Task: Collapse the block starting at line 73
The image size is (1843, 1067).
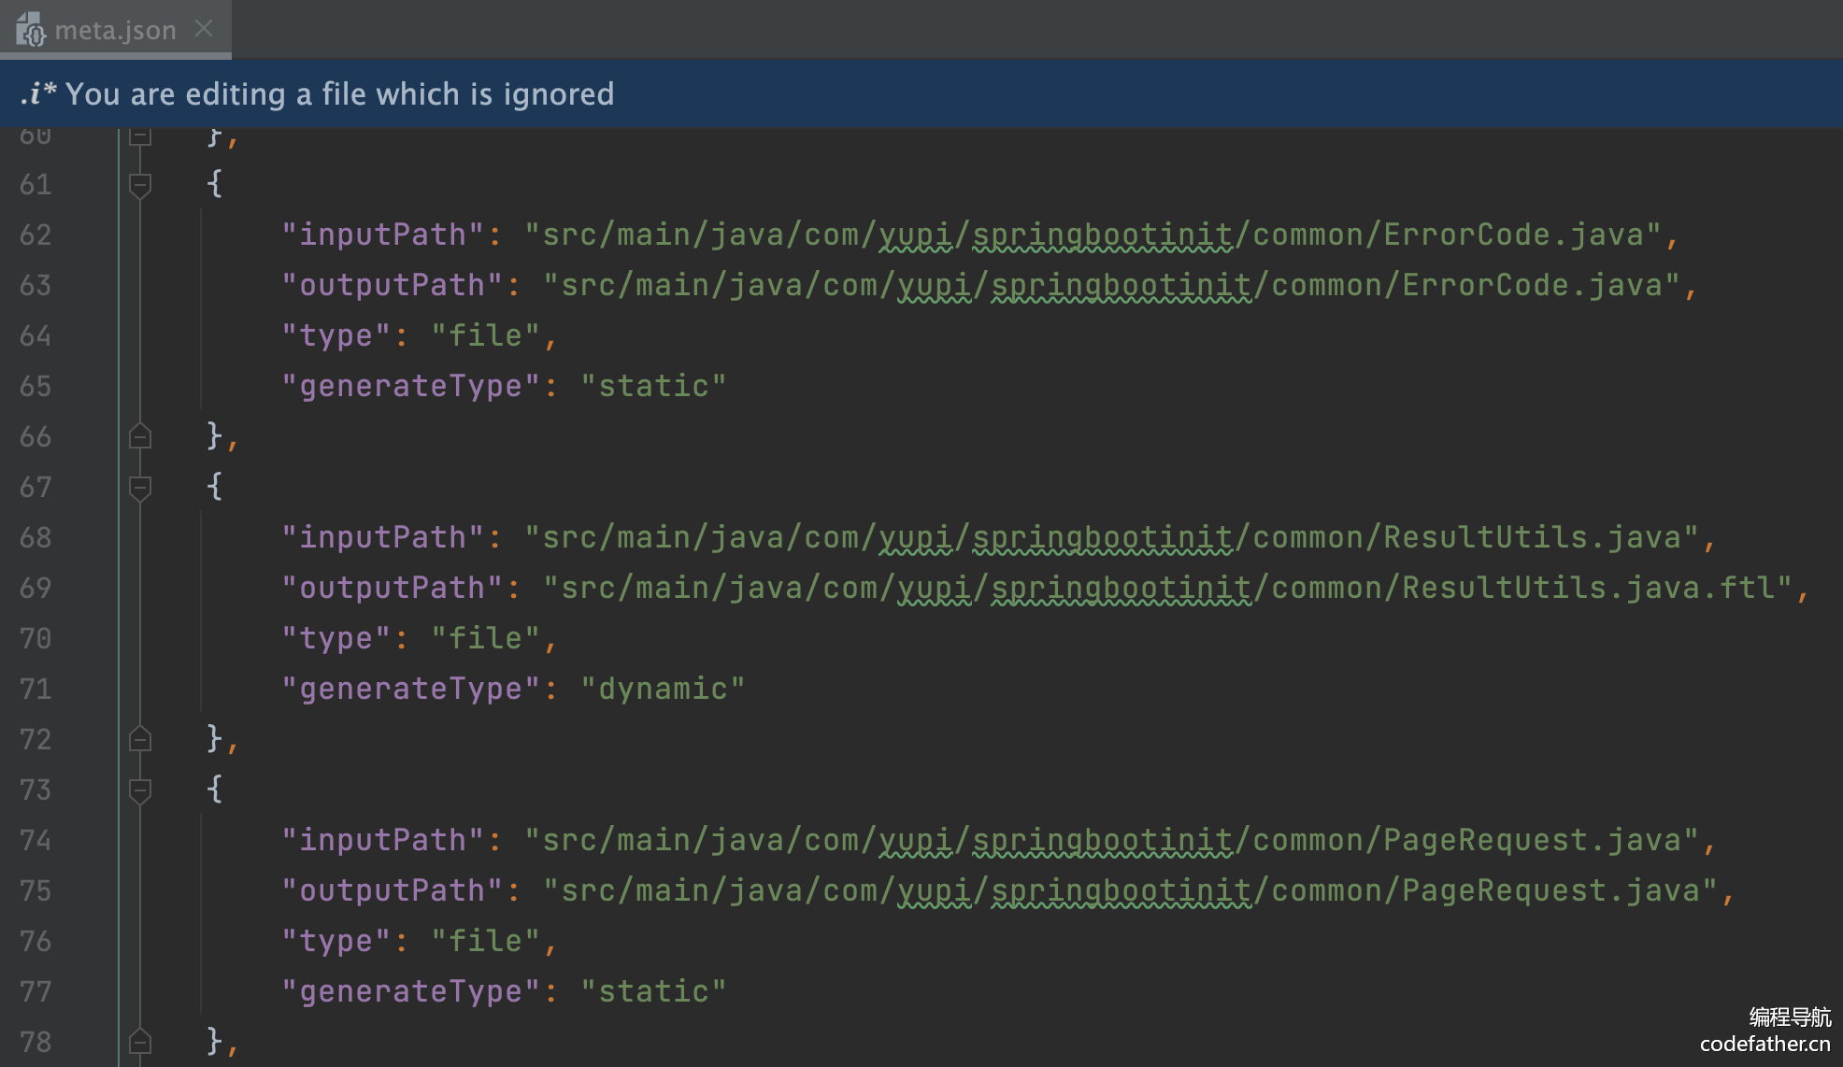Action: (140, 790)
